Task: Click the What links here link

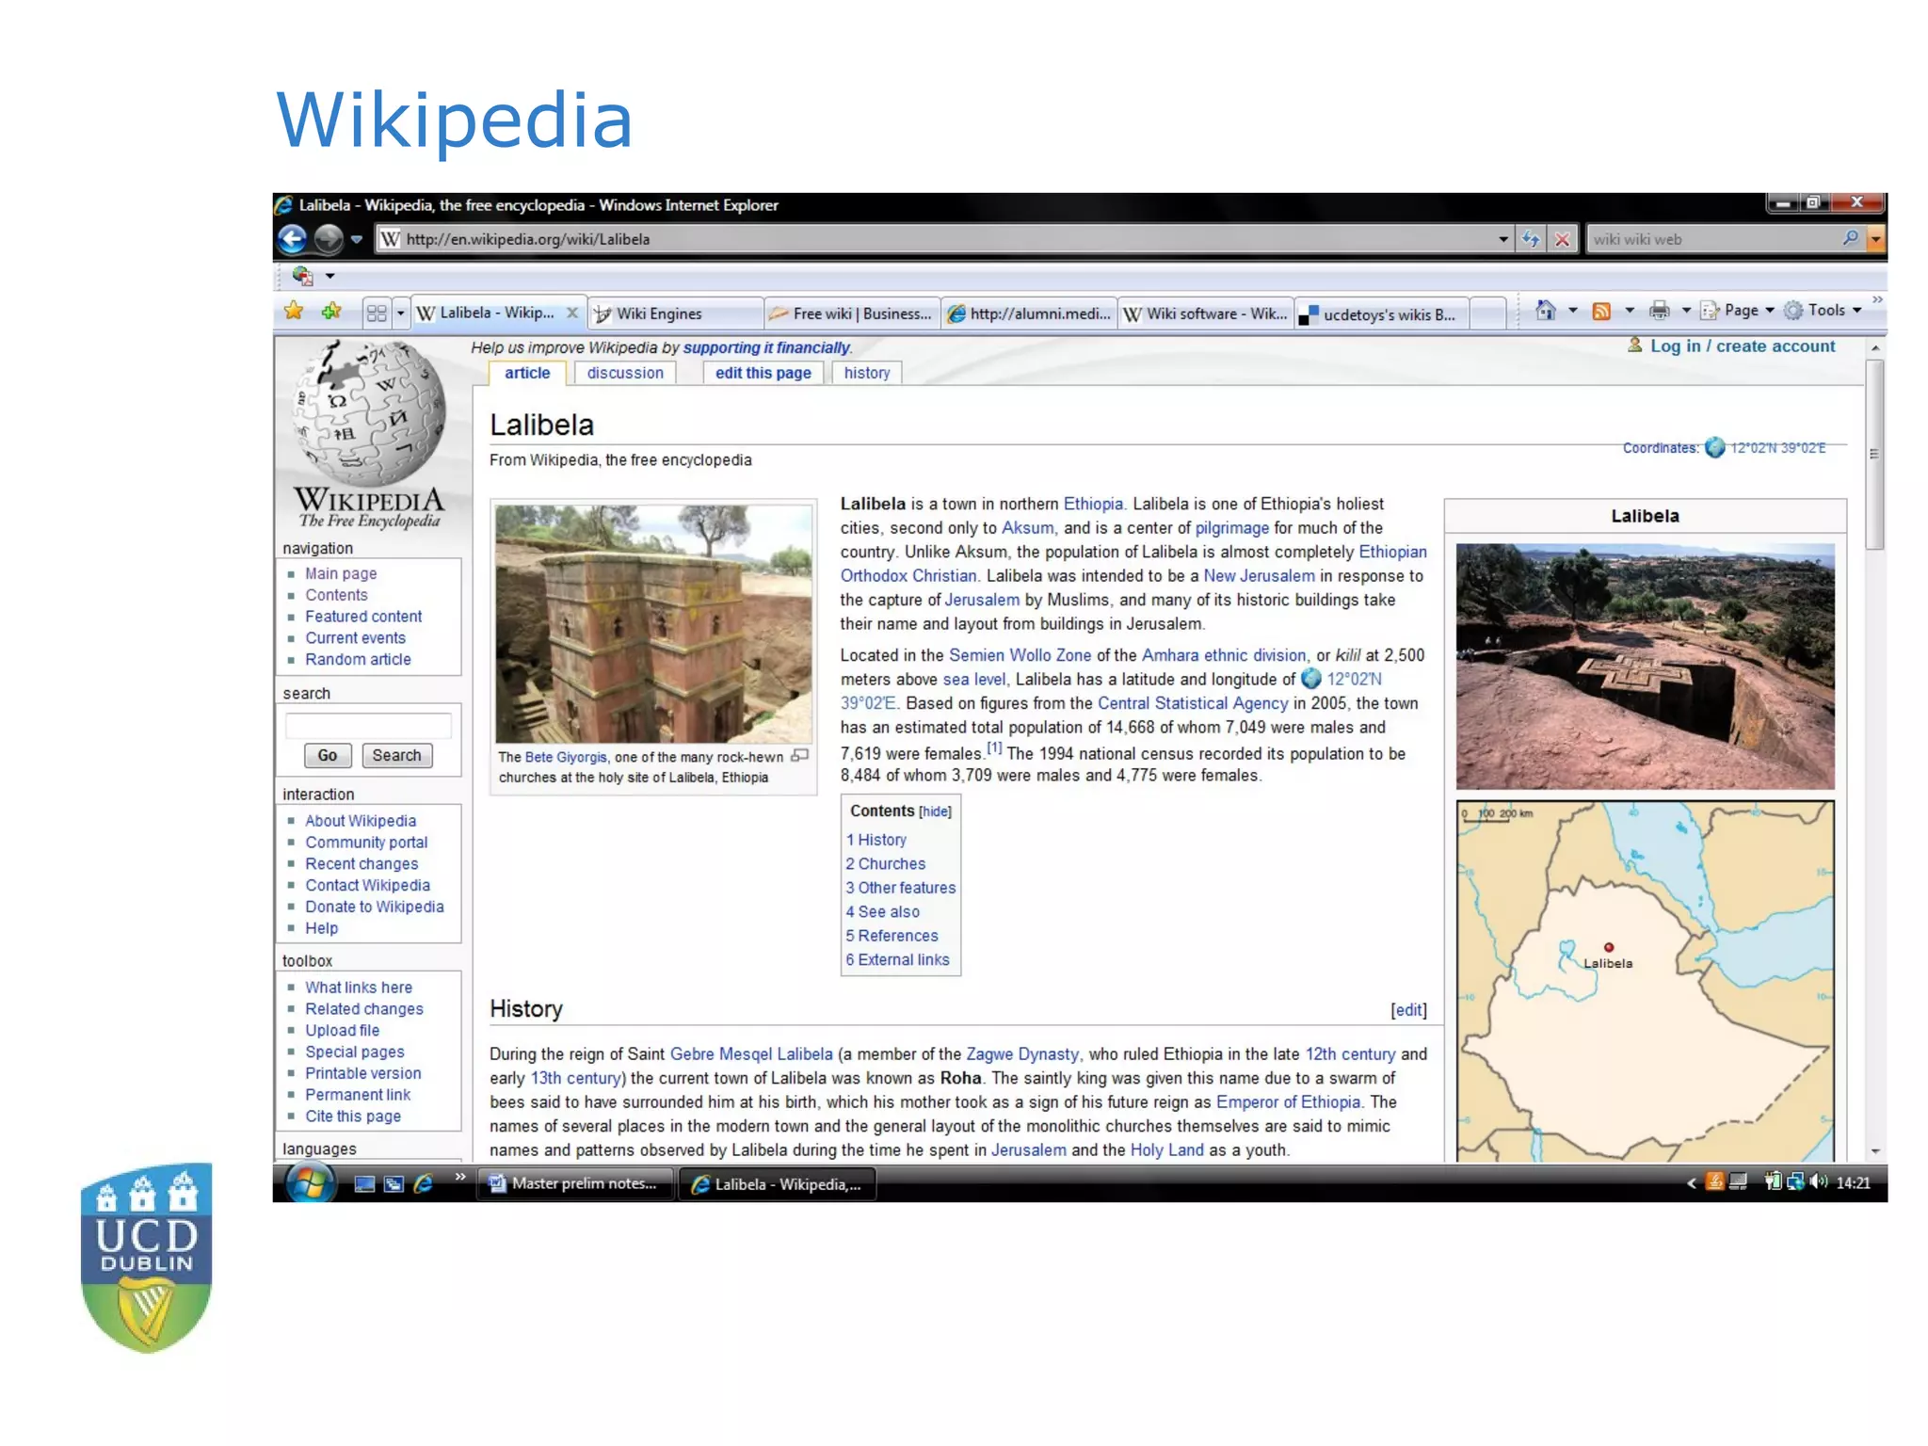Action: (x=359, y=987)
